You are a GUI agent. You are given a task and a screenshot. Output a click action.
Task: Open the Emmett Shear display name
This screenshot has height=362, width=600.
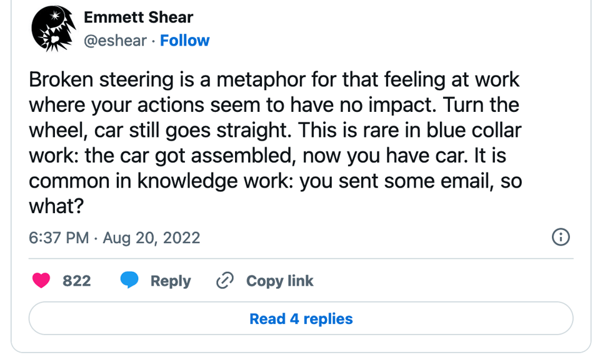(139, 18)
